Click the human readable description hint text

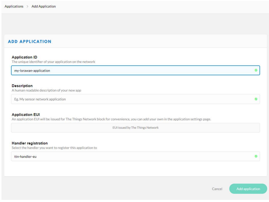[x=47, y=90]
